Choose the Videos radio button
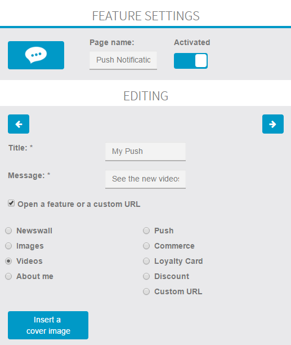The width and height of the screenshot is (291, 345). click(x=8, y=261)
